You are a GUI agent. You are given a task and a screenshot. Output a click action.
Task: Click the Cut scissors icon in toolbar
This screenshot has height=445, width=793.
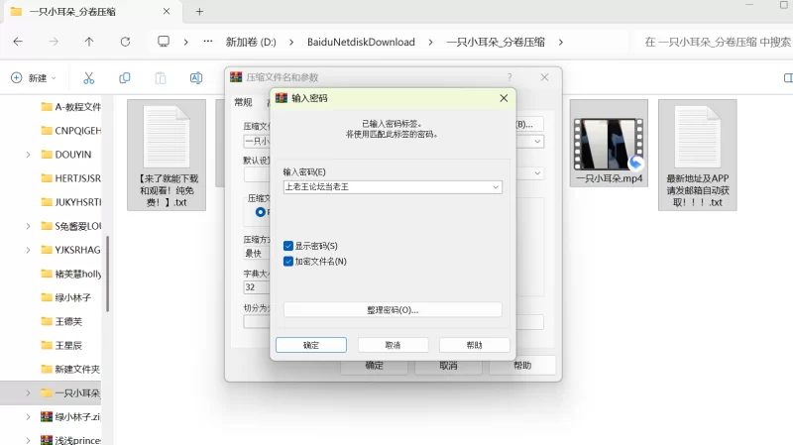click(88, 77)
